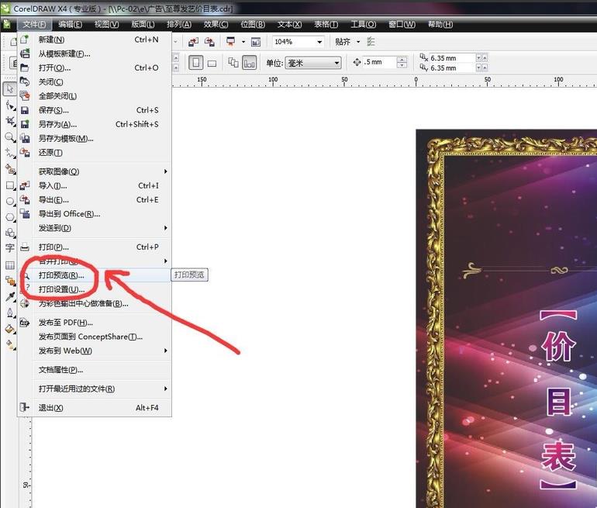Screen dimensions: 597x508
Task: Open the 文本(X) menu
Action: click(289, 24)
